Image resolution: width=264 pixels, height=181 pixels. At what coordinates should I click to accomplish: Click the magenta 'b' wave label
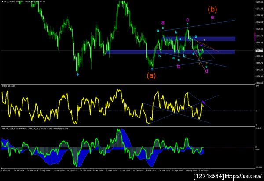tap(179, 67)
